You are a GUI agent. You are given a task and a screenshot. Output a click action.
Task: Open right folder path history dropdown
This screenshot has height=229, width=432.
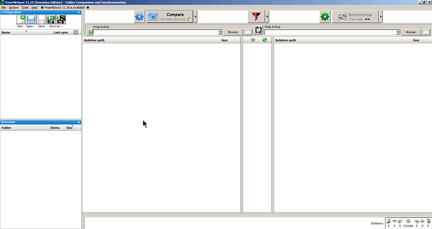398,32
